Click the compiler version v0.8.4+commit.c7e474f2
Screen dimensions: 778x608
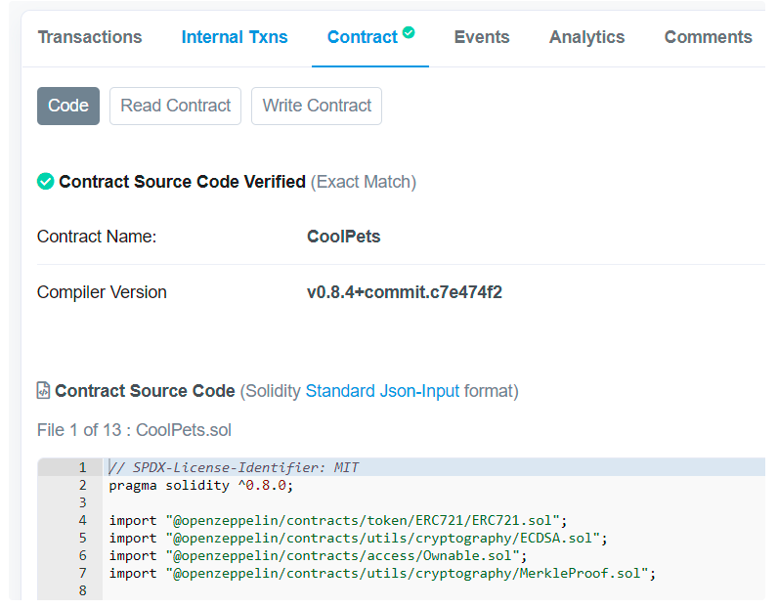(x=405, y=292)
